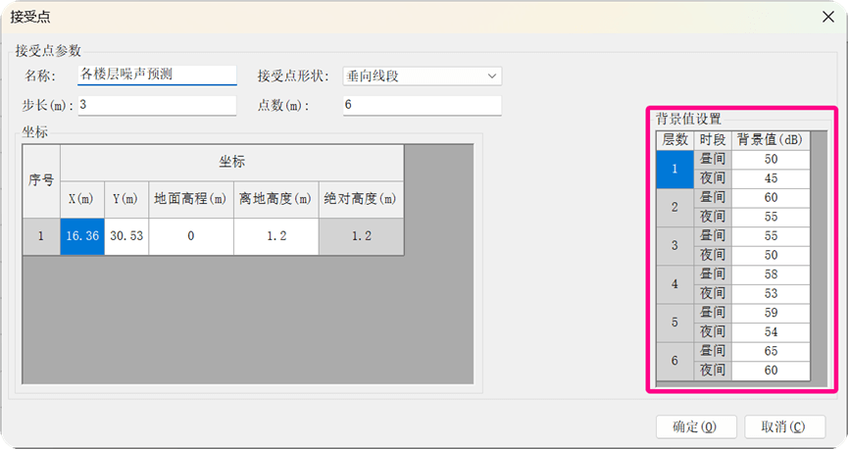Select the X(m) cell 16.36

tap(82, 236)
